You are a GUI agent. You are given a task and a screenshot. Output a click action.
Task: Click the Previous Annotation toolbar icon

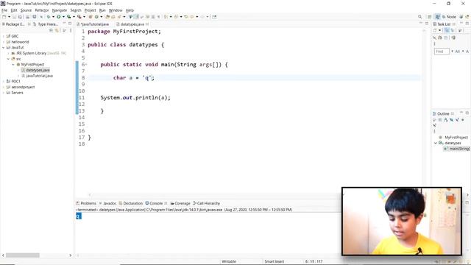176,17
